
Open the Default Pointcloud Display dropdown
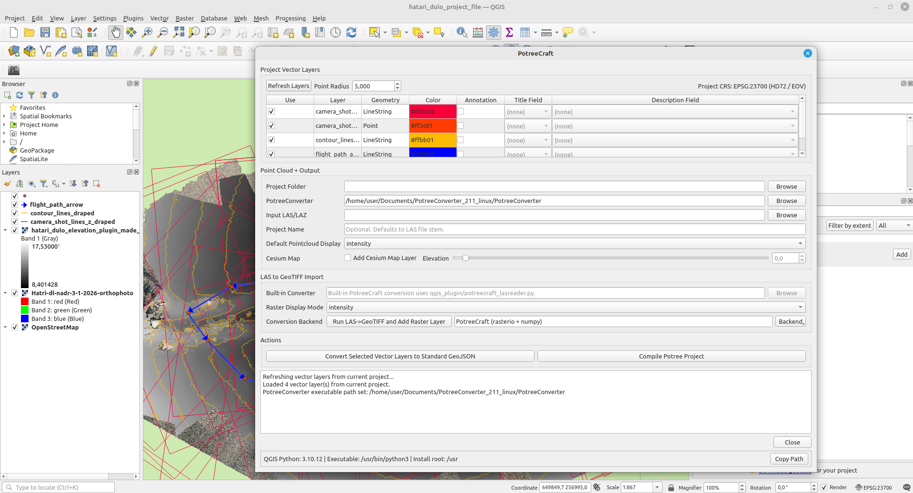(575, 243)
